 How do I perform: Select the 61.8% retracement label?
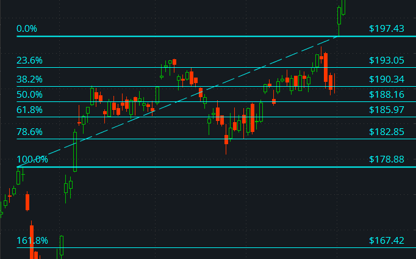[29, 110]
